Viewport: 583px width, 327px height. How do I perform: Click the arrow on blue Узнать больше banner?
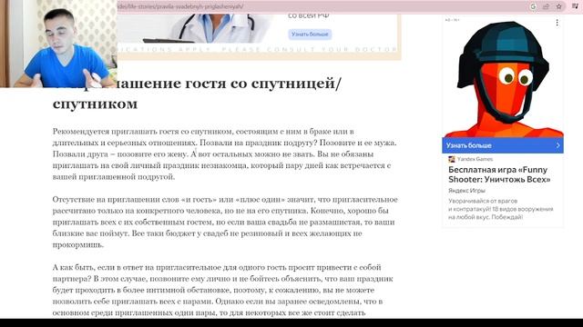557,145
